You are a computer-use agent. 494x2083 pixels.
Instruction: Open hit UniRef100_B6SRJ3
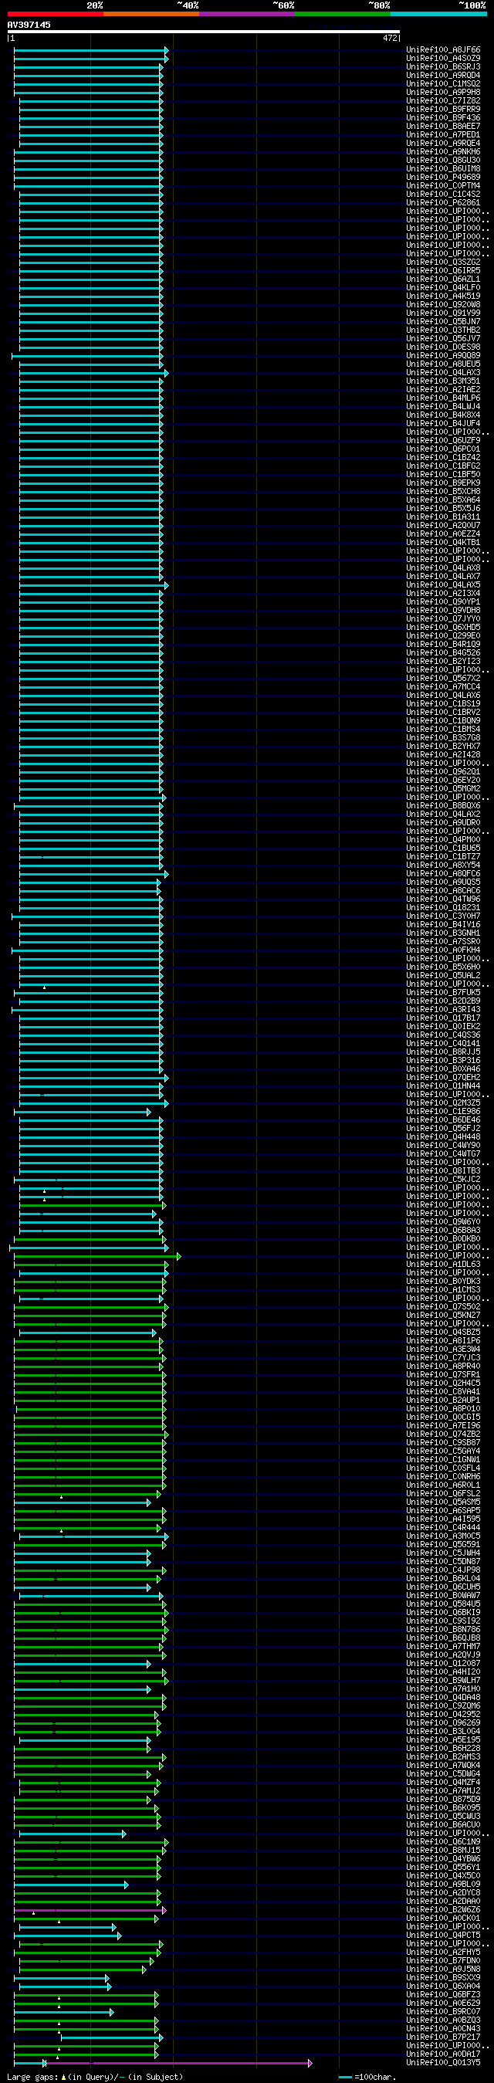443,67
